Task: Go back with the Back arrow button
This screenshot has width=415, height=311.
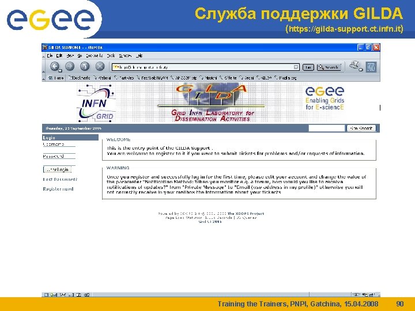Action: point(54,66)
